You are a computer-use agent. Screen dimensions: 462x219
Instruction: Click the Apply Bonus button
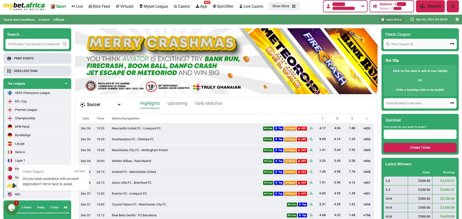click(x=392, y=19)
